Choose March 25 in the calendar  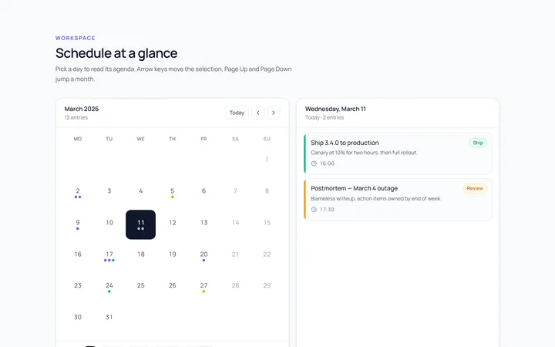[141, 286]
